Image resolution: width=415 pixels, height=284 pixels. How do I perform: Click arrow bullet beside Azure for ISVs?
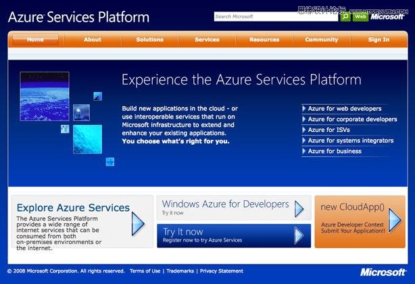[304, 130]
